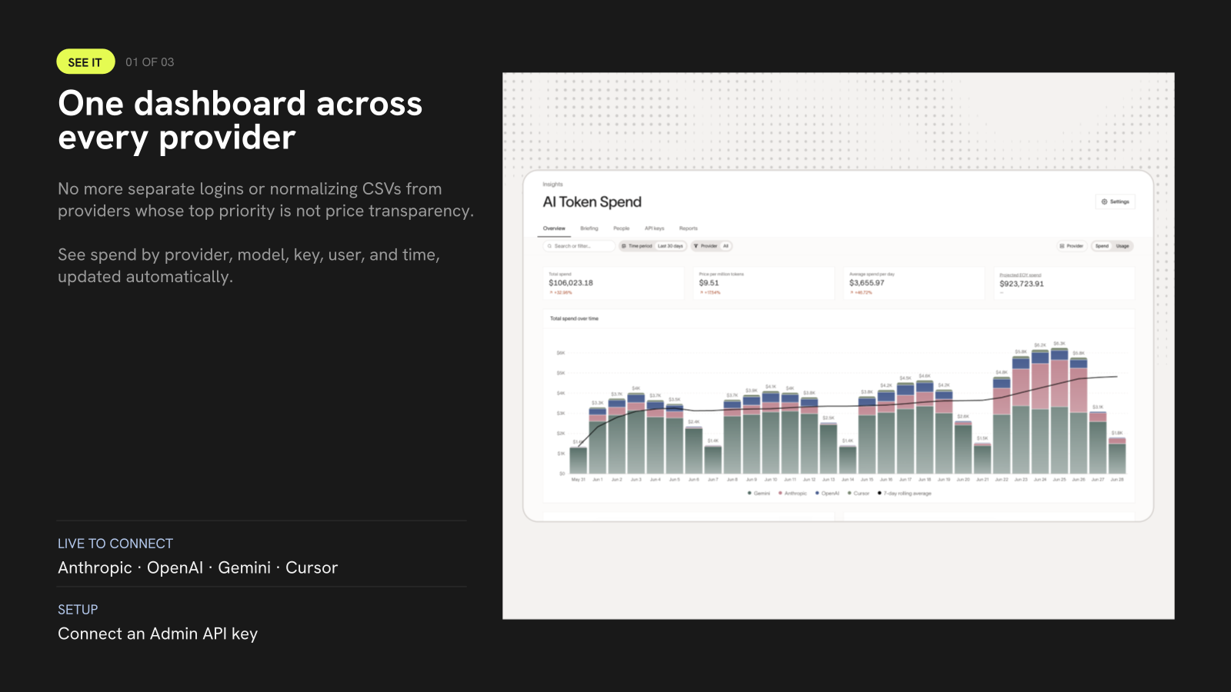The width and height of the screenshot is (1231, 692).
Task: Click the Search or filter field
Action: [579, 246]
